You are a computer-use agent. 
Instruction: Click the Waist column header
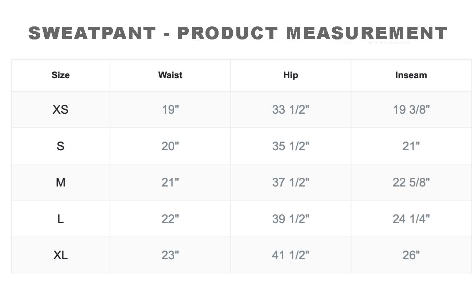click(170, 75)
